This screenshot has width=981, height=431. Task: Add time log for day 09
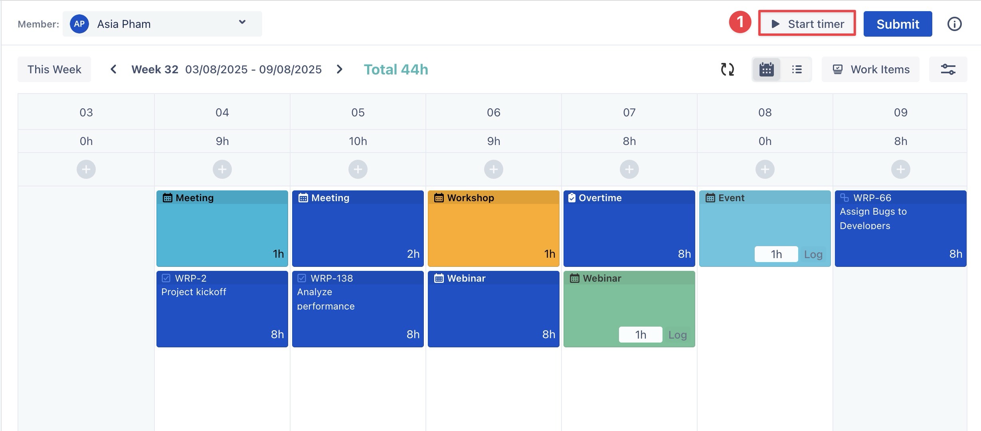coord(900,169)
